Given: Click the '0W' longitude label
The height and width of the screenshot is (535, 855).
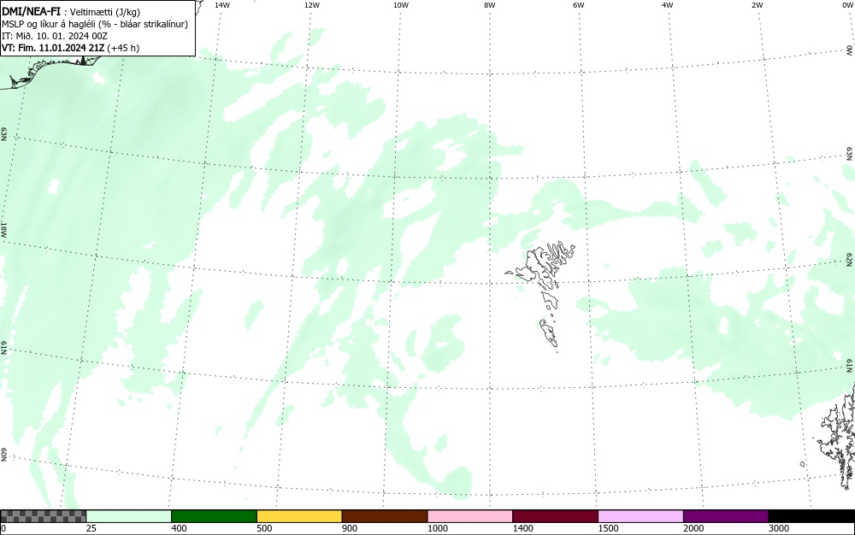Looking at the screenshot, I should point(846,5).
